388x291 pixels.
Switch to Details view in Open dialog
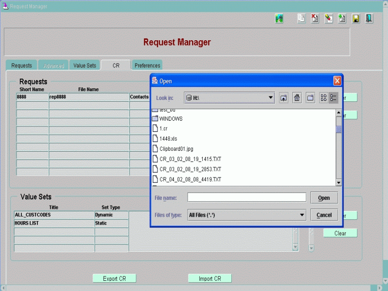(x=333, y=98)
